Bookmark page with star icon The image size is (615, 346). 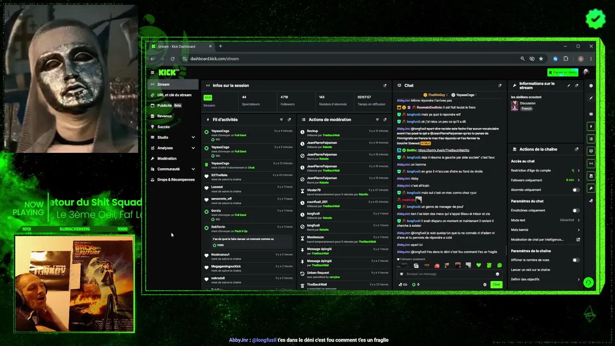(x=541, y=59)
